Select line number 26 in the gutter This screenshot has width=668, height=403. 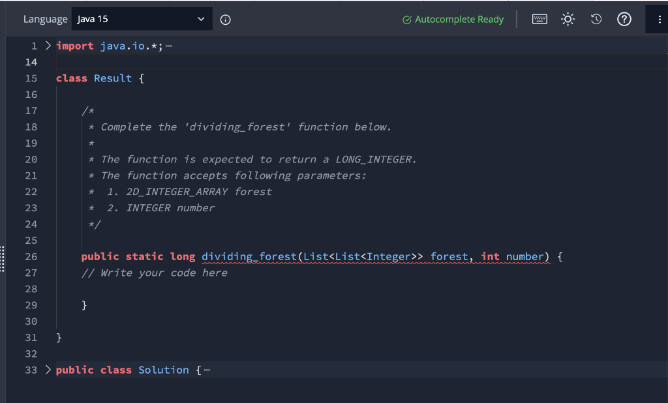[x=31, y=256]
